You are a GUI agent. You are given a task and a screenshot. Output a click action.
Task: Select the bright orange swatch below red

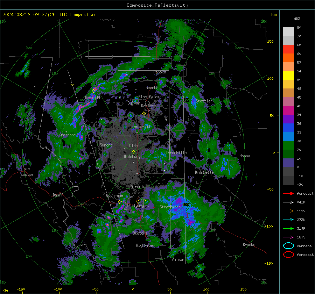[288, 58]
